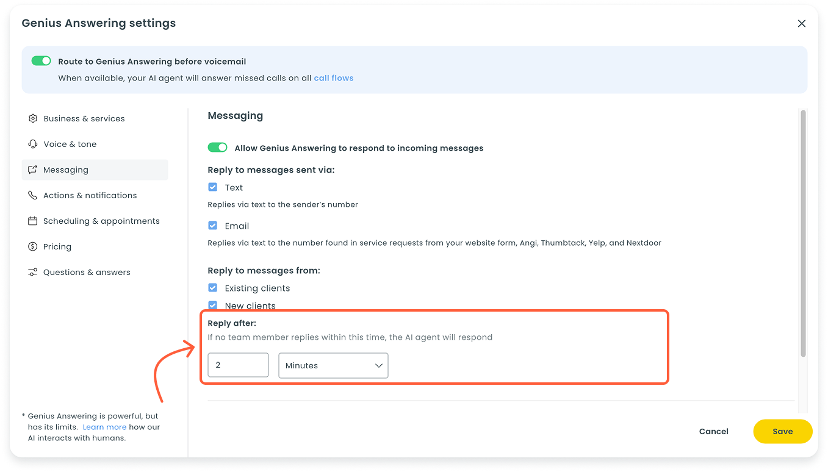Cancel the settings changes
The height and width of the screenshot is (472, 828).
pyautogui.click(x=713, y=431)
